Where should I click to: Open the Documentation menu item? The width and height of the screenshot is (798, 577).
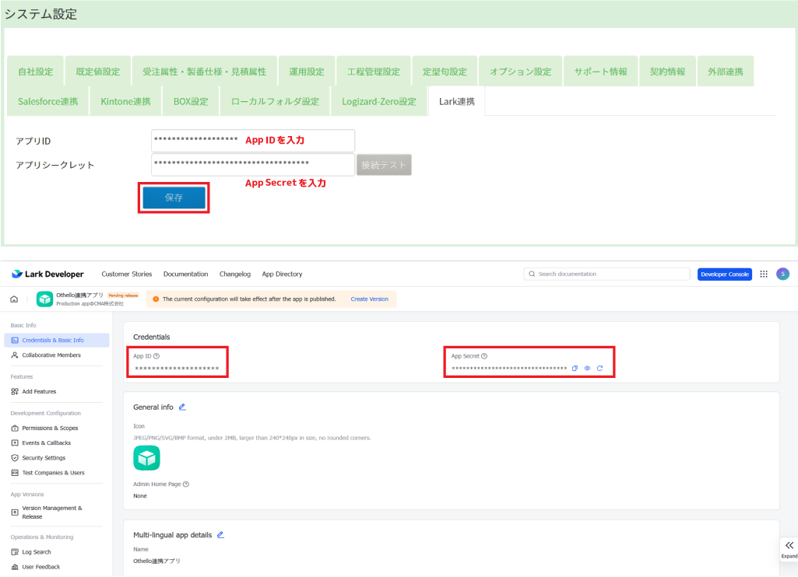pos(186,274)
